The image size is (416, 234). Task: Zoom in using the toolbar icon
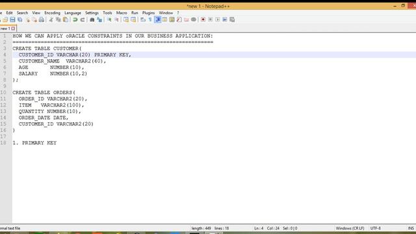[x=109, y=19]
